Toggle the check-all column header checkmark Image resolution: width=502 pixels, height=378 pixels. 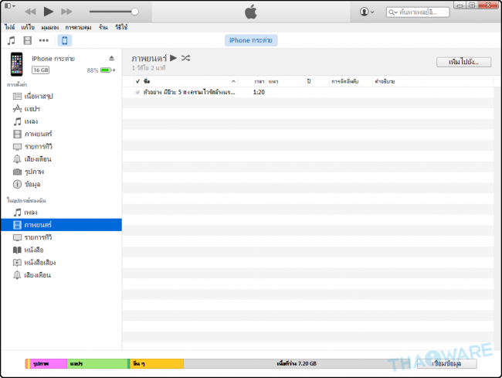(x=137, y=81)
